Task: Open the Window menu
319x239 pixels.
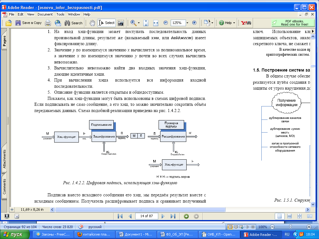Action: pyautogui.click(x=74, y=14)
